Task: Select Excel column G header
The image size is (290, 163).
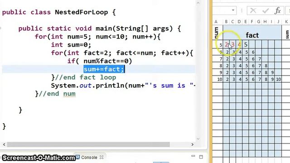Action: (x=259, y=22)
